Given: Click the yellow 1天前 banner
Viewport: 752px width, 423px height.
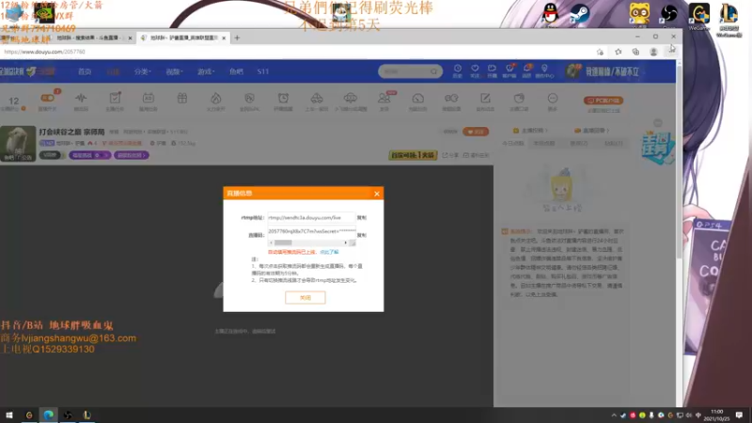Looking at the screenshot, I should (413, 155).
